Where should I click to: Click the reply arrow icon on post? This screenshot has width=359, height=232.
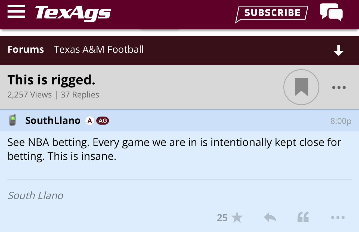(270, 217)
